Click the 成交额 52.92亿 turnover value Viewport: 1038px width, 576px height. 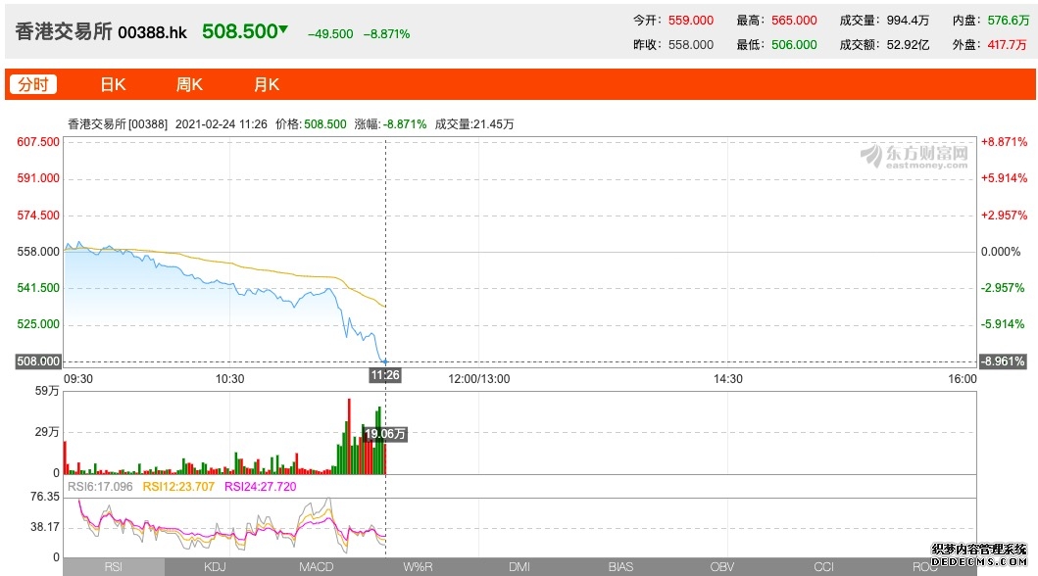click(x=908, y=45)
